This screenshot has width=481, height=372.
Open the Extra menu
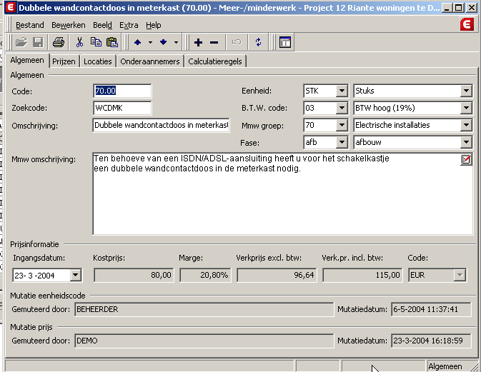[129, 25]
